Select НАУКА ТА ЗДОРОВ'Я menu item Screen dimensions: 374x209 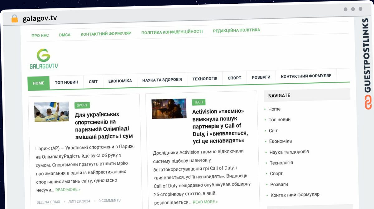162,80
